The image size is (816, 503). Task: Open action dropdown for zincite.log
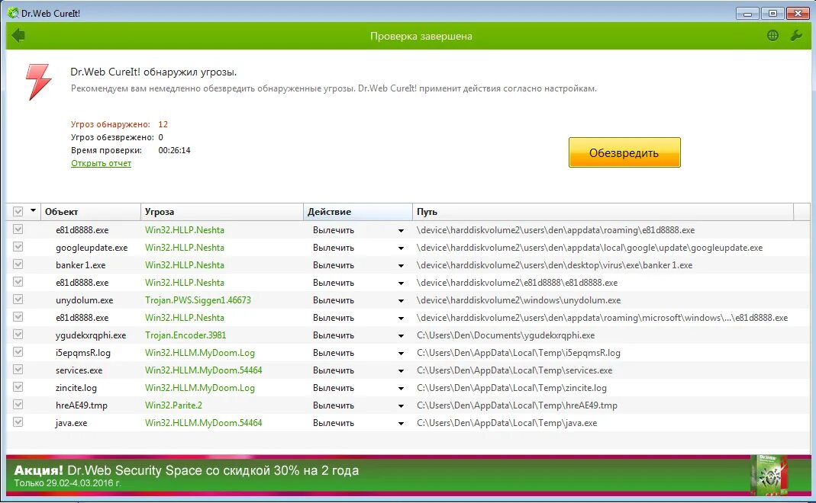coord(401,389)
